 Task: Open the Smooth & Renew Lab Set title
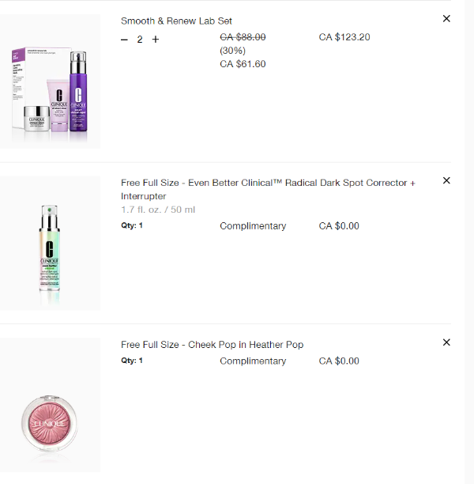176,21
